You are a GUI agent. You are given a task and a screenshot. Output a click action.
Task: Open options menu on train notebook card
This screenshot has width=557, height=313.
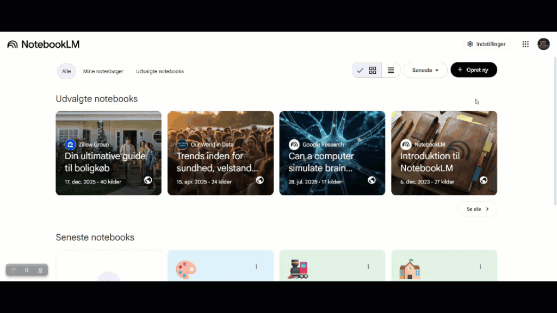368,267
